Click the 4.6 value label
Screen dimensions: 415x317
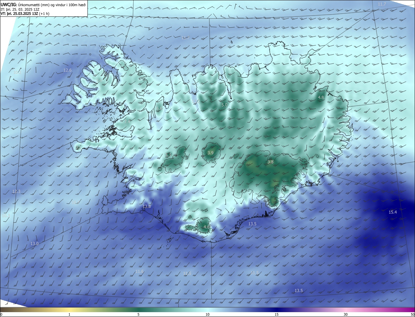coord(206,227)
